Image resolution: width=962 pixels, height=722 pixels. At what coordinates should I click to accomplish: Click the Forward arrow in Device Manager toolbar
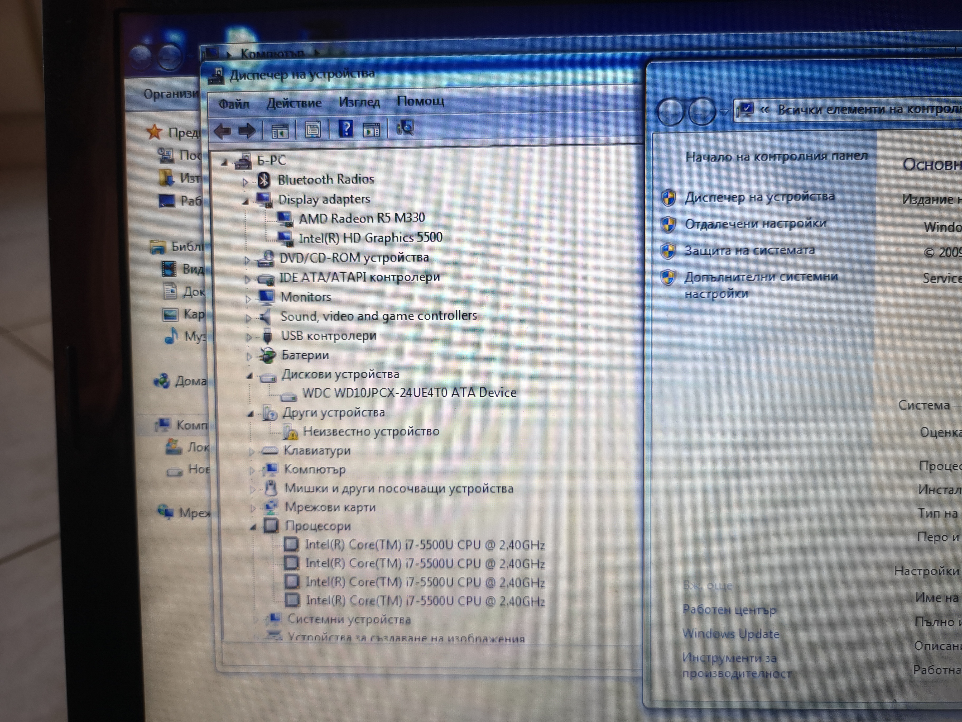(247, 131)
